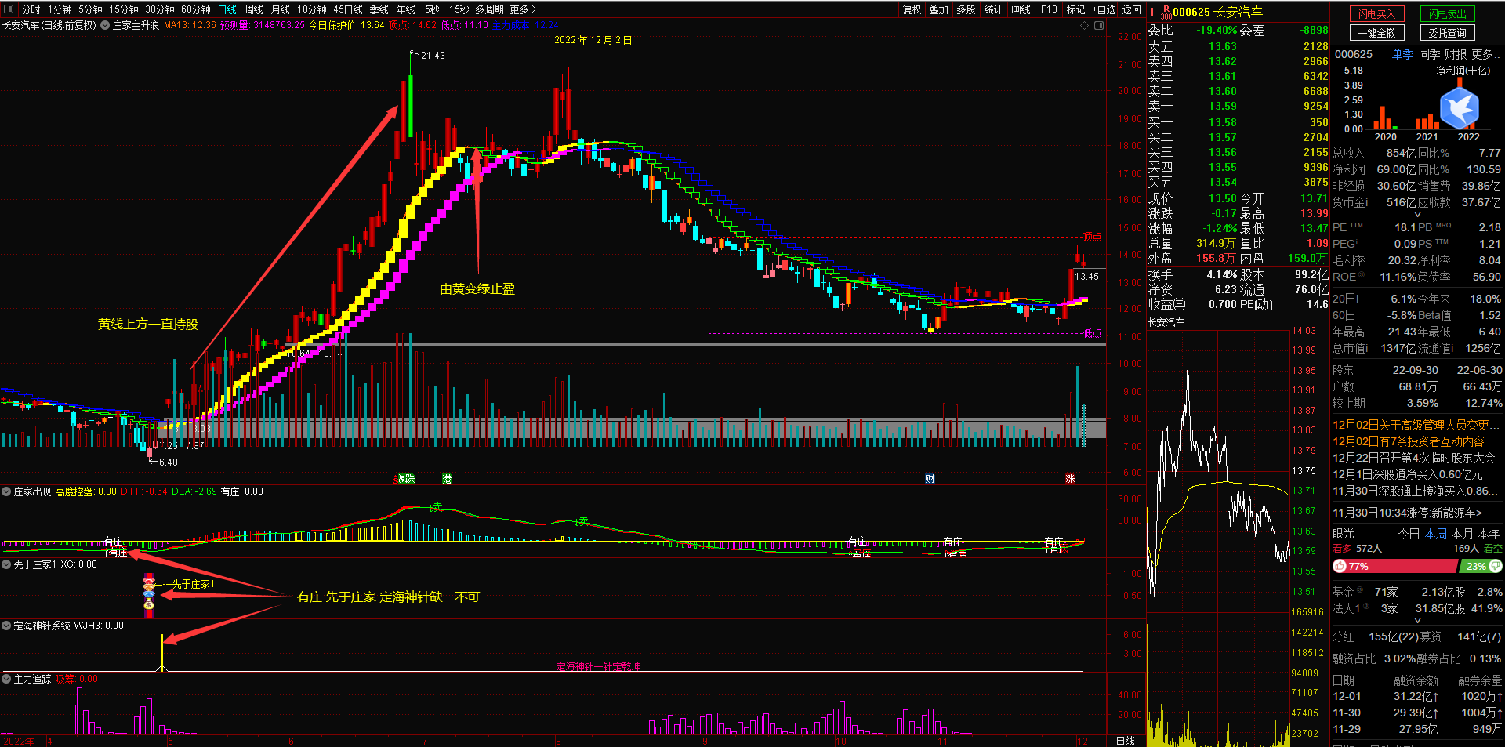Click the green 23% bearish sentiment bar
Image resolution: width=1505 pixels, height=747 pixels.
point(1482,566)
